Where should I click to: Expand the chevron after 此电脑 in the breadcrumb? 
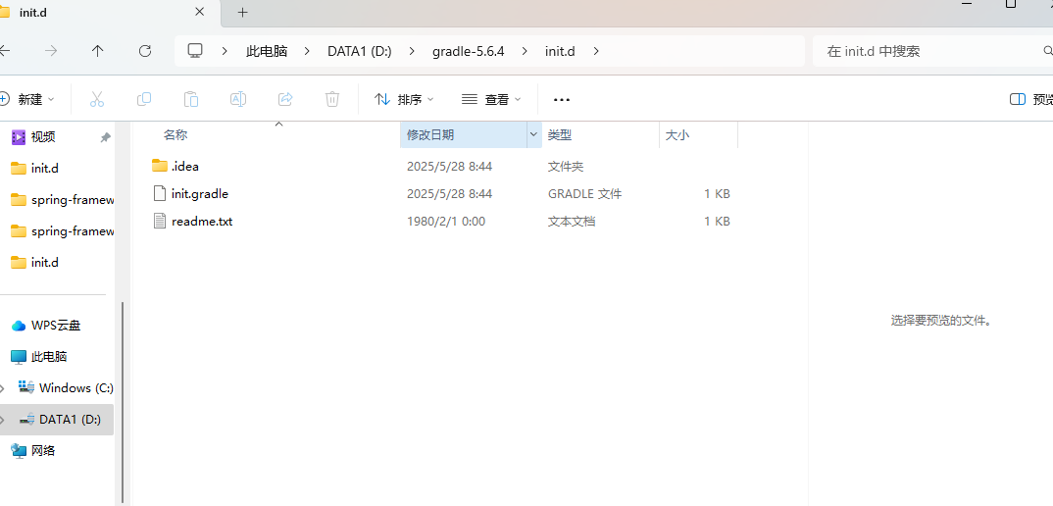[308, 51]
